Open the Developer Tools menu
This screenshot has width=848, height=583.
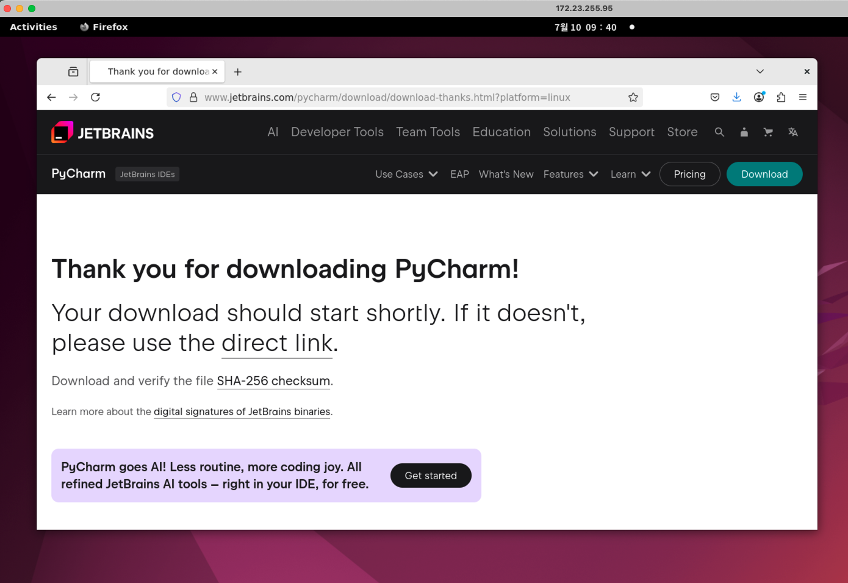pyautogui.click(x=337, y=132)
